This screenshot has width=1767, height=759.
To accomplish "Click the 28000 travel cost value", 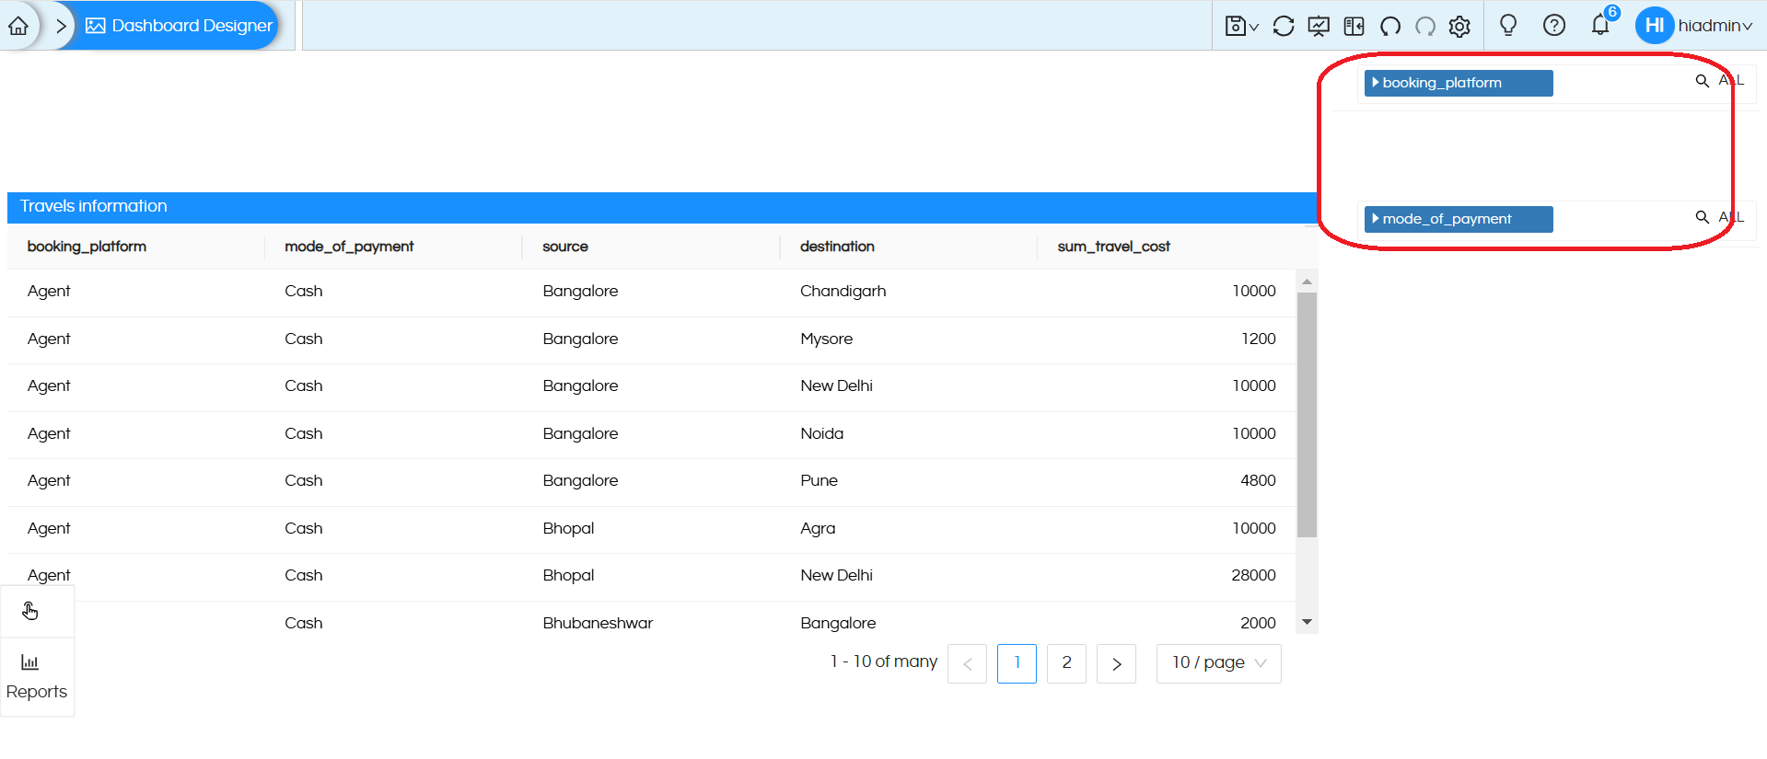I will point(1253,576).
